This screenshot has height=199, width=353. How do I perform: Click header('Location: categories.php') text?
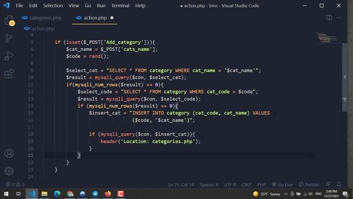[x=149, y=142]
